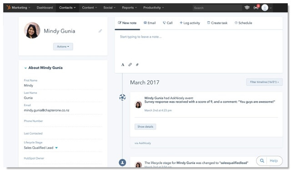Image resolution: width=291 pixels, height=171 pixels.
Task: Open the Content dropdown menu
Action: [90, 8]
